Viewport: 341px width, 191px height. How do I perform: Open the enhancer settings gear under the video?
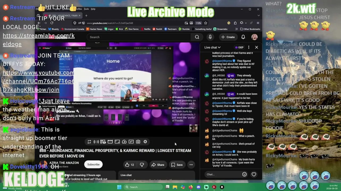click(145, 142)
